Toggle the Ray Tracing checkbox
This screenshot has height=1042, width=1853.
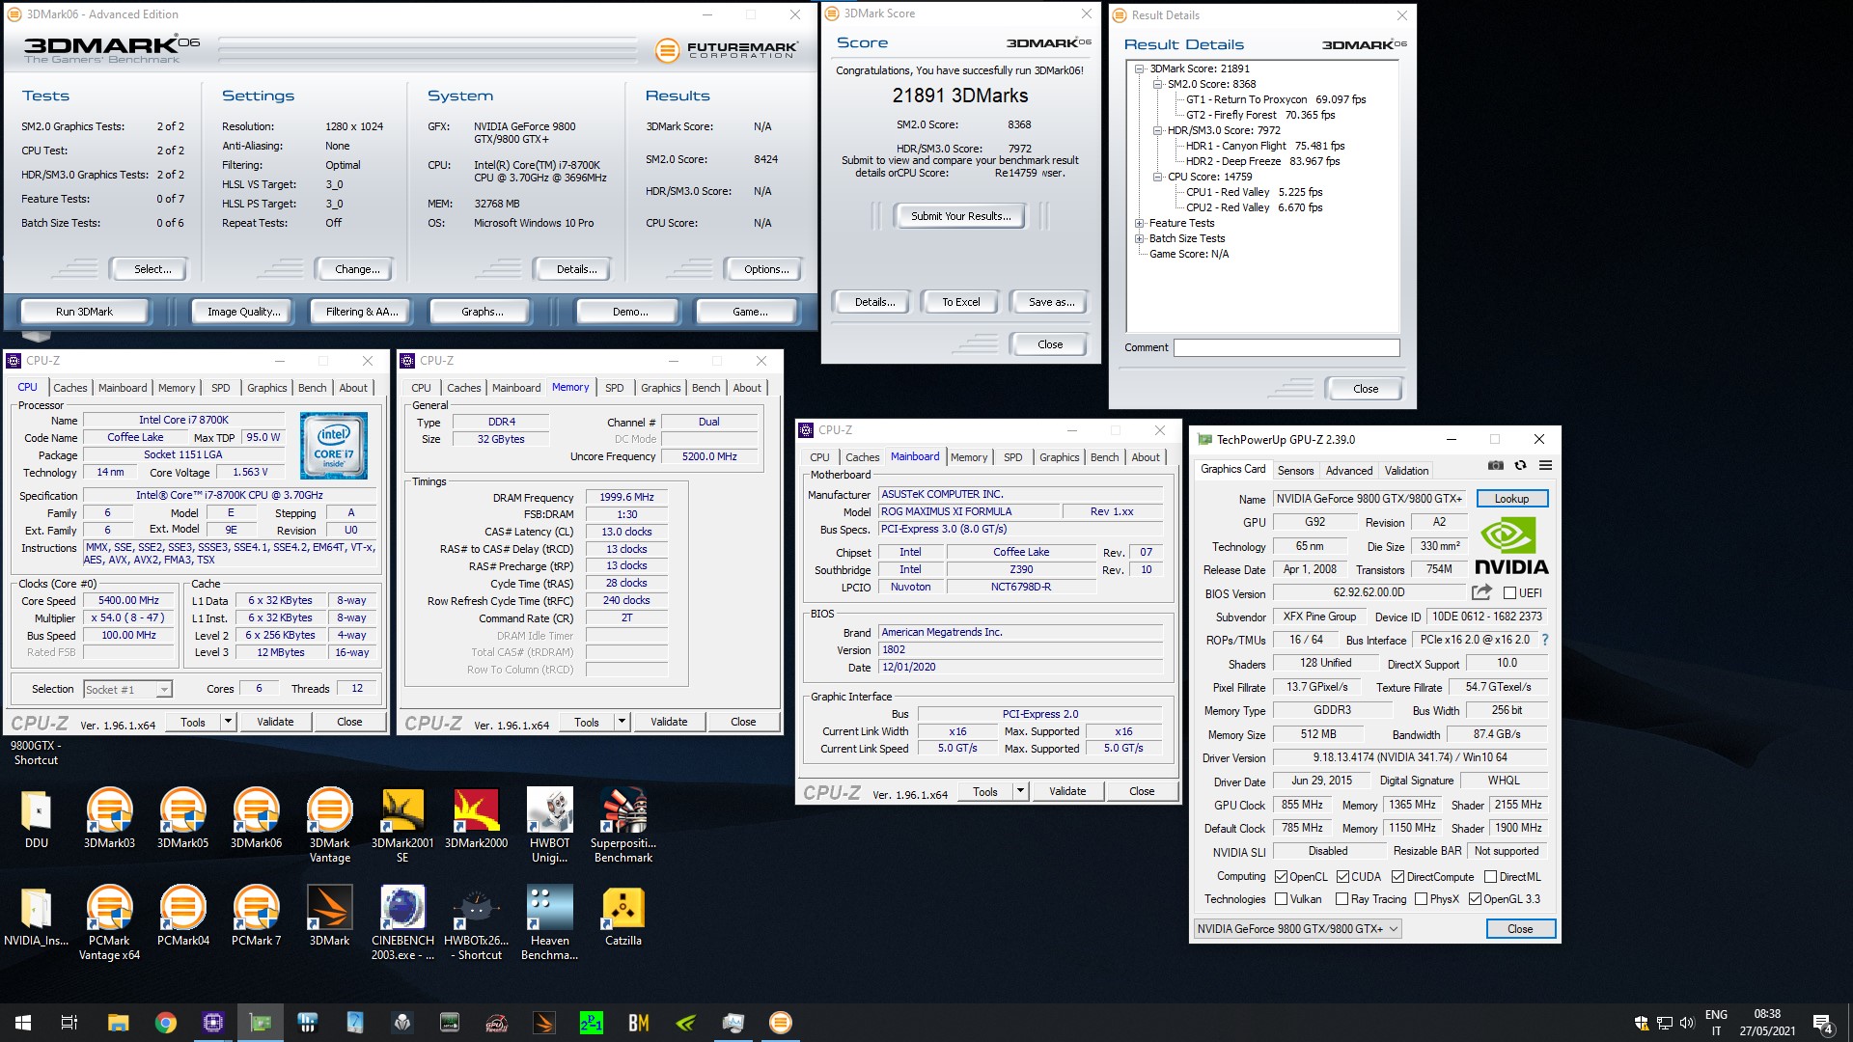tap(1341, 899)
